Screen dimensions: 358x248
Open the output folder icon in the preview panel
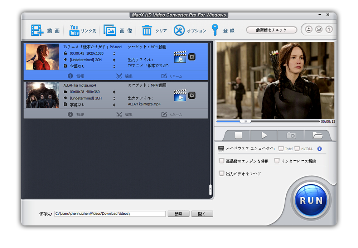pos(317,135)
